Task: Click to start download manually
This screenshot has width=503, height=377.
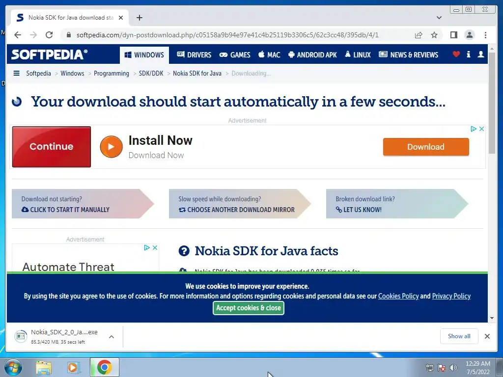Action: pos(65,210)
